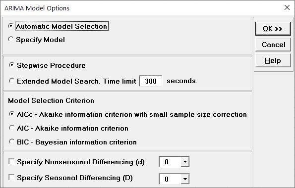
Task: Click the Cancel button
Action: pos(273,45)
